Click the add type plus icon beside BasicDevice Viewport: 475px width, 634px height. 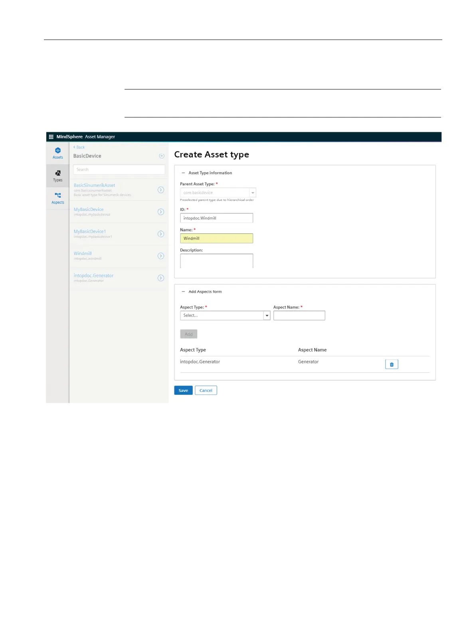(x=162, y=156)
